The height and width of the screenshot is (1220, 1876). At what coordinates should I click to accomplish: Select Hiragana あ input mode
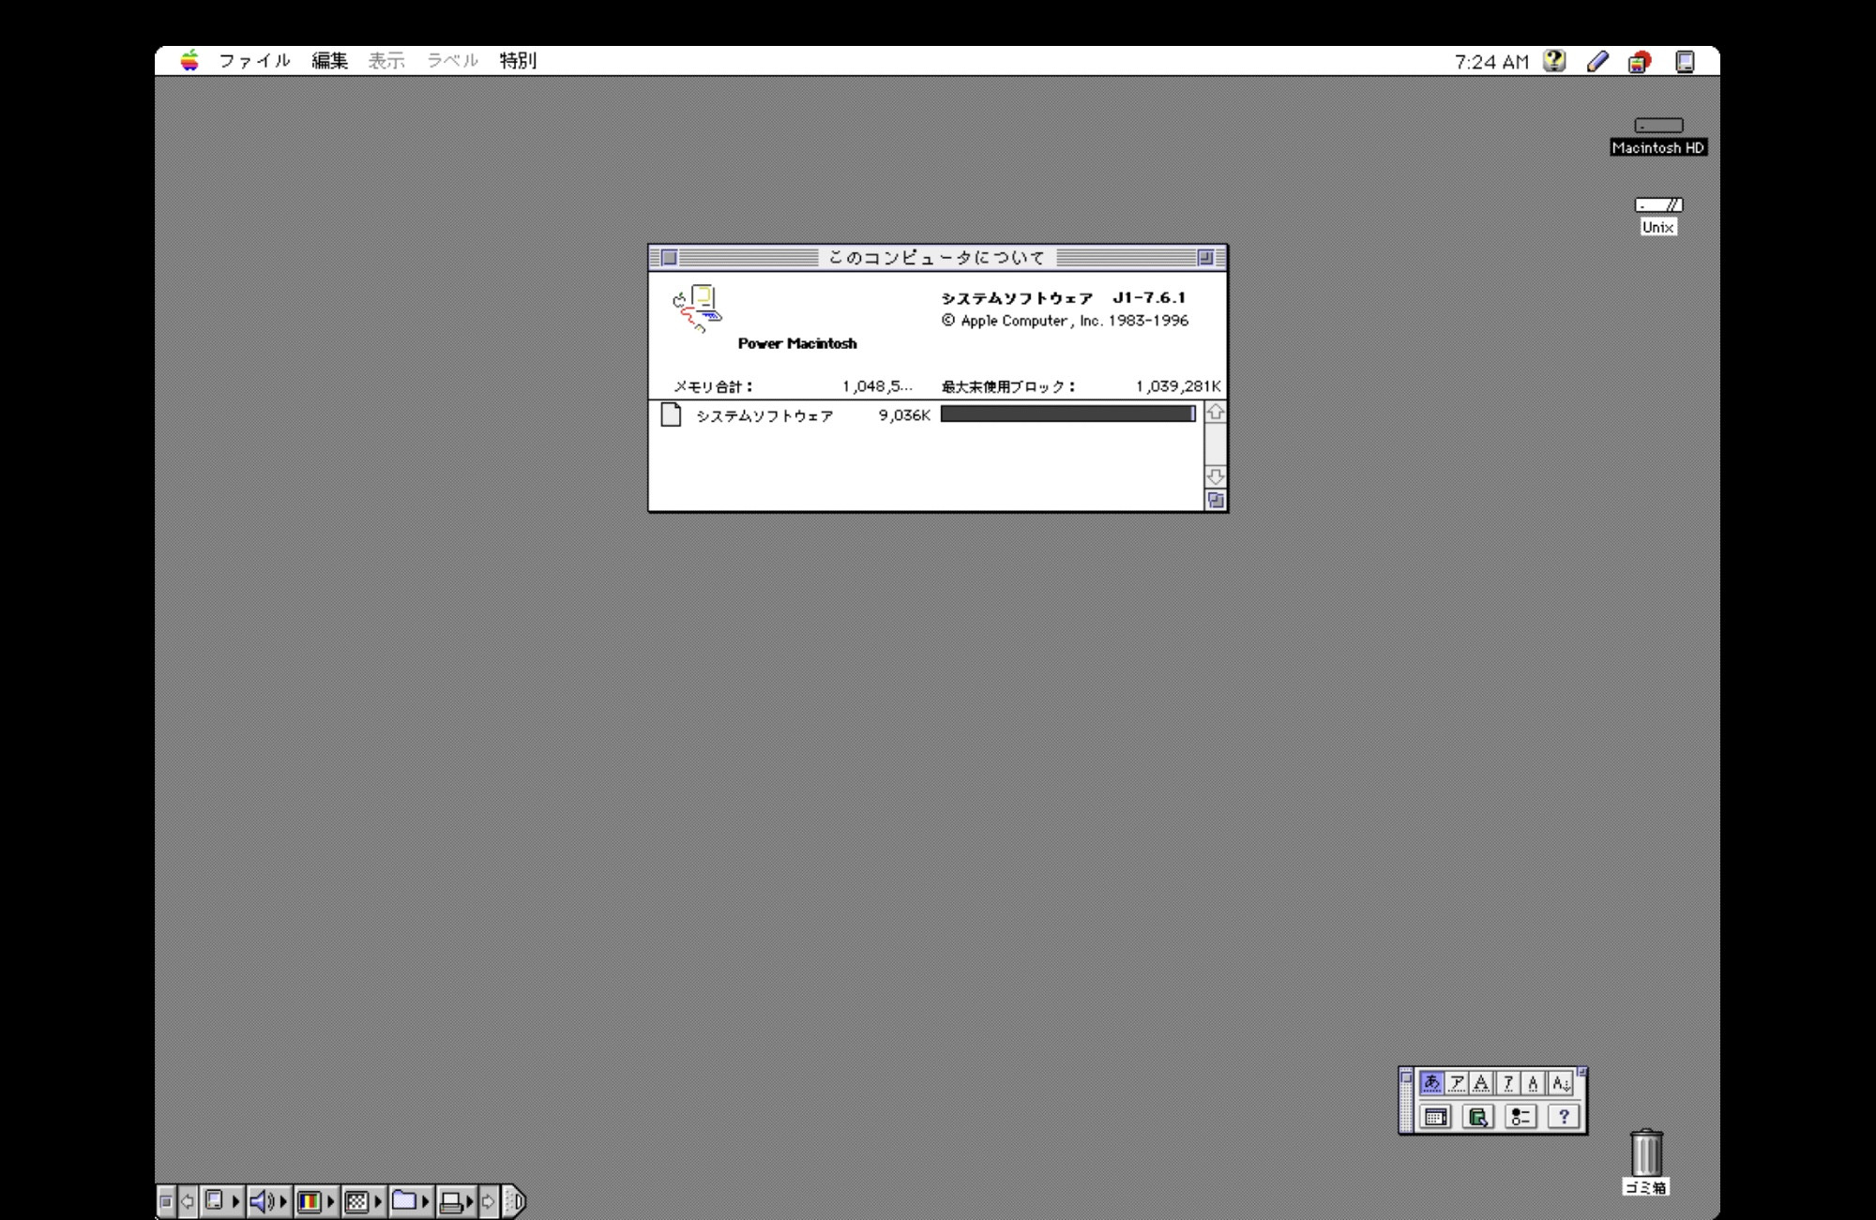point(1431,1083)
